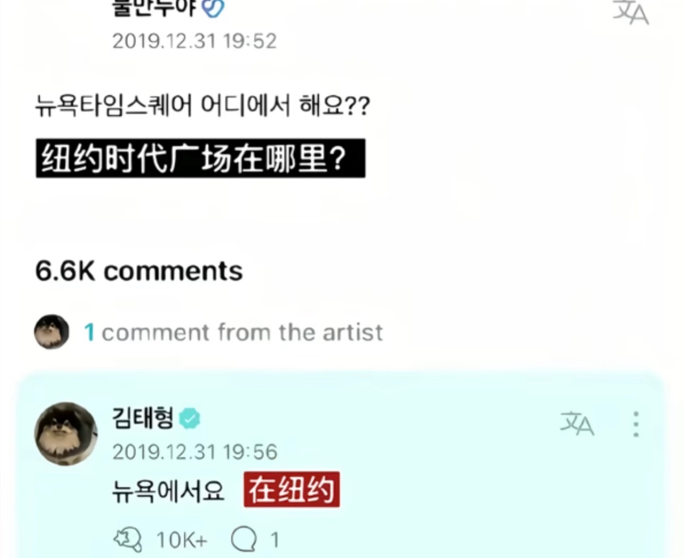Screen dimensions: 684x558
Task: Click the black Chinese subtitle 纽约时代广场在哪里
Action: tap(201, 158)
